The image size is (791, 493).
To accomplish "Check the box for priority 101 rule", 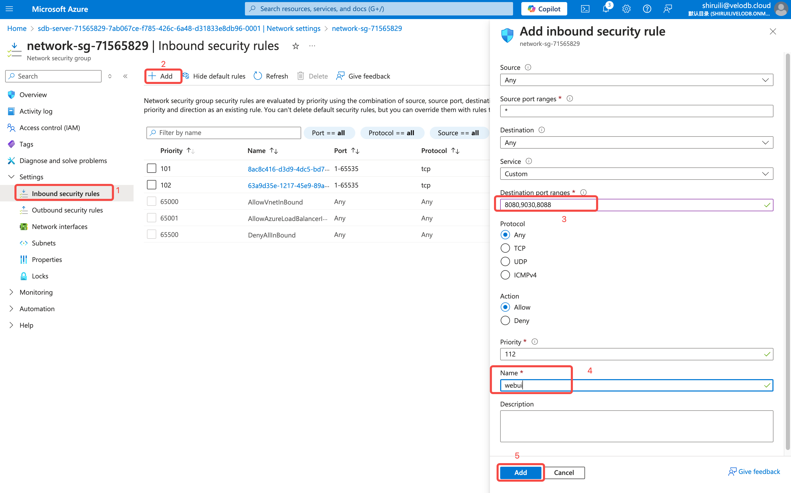I will (x=151, y=168).
